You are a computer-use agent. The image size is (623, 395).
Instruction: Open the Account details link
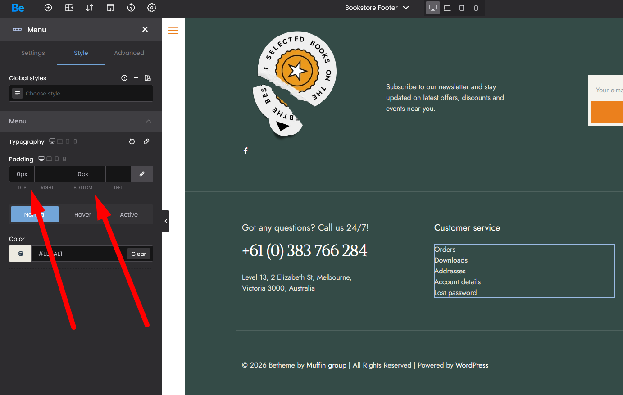458,282
